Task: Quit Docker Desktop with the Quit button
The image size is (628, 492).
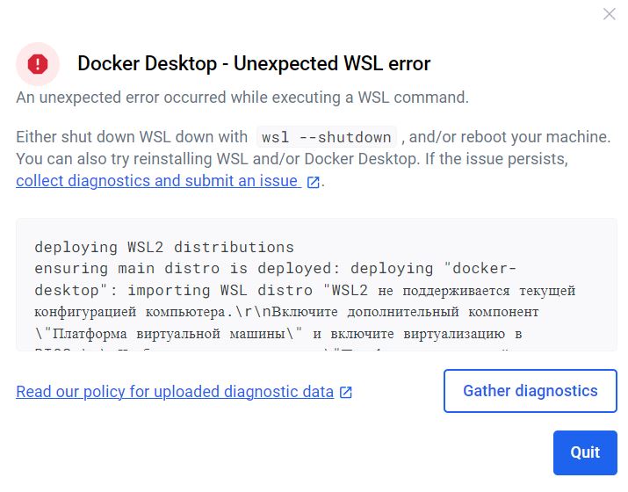Action: tap(585, 452)
